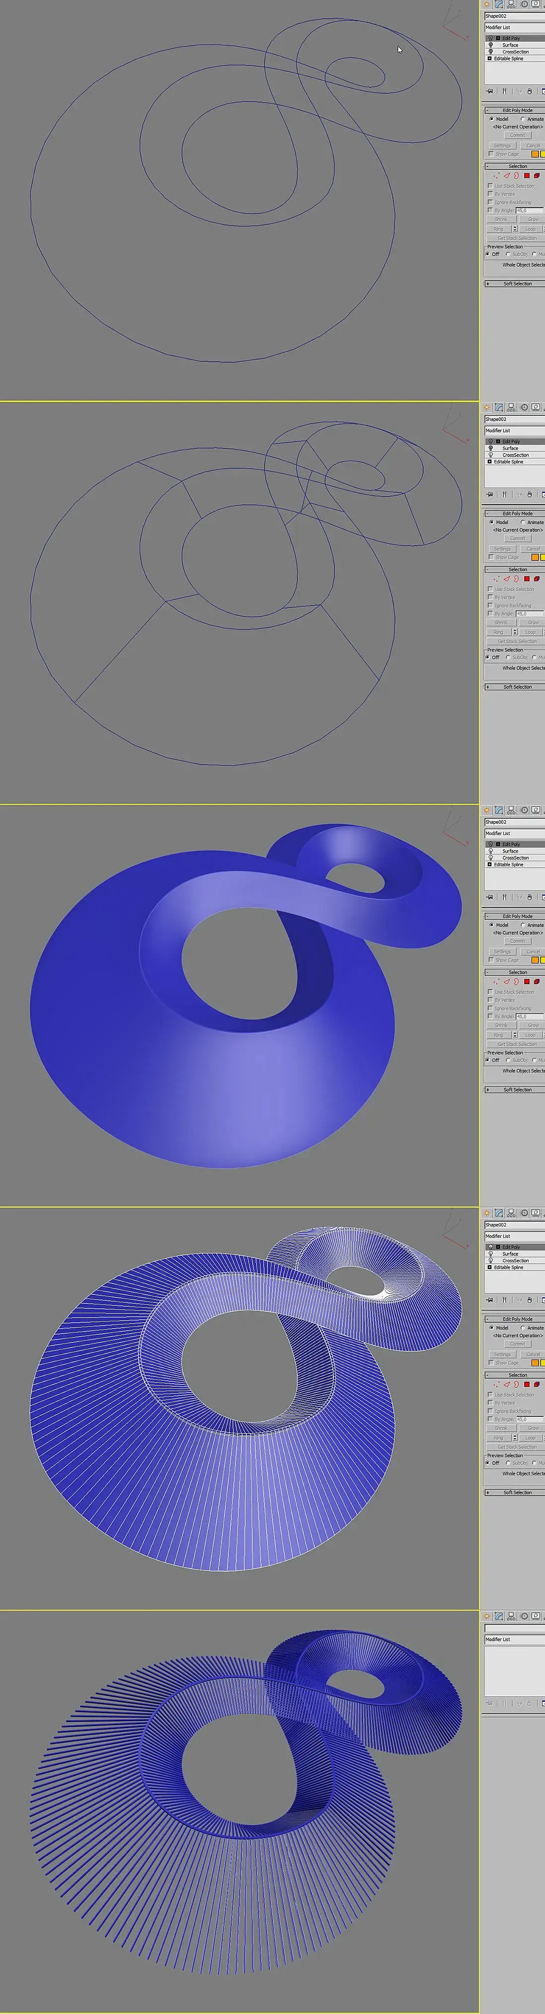
Task: Open the Display tab in the first panel
Action: 537,4
